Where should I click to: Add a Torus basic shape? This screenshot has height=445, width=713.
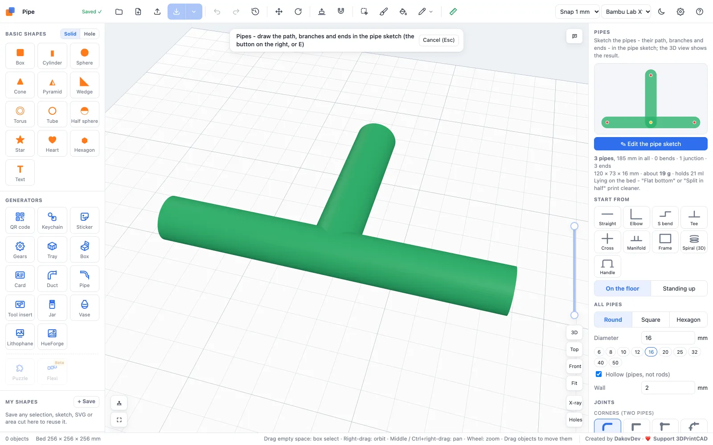point(20,114)
